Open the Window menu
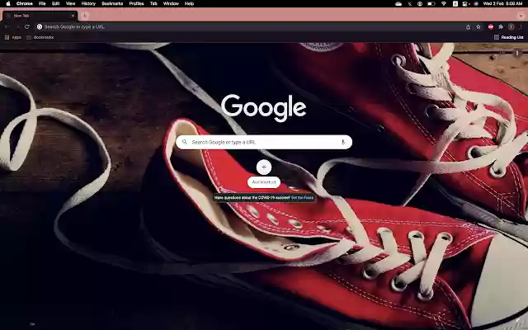The width and height of the screenshot is (528, 330). pos(171,3)
